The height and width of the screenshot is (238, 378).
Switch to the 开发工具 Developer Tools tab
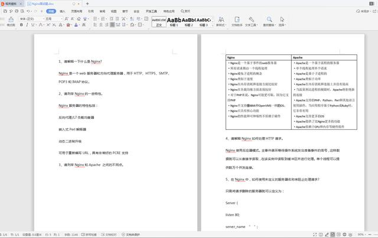pos(151,11)
